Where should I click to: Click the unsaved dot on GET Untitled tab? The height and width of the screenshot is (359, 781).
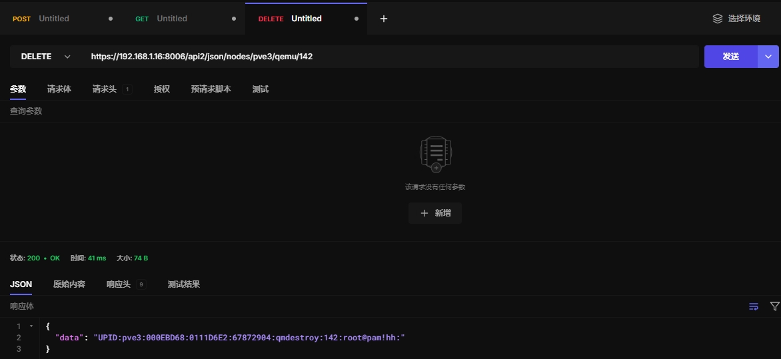(234, 19)
